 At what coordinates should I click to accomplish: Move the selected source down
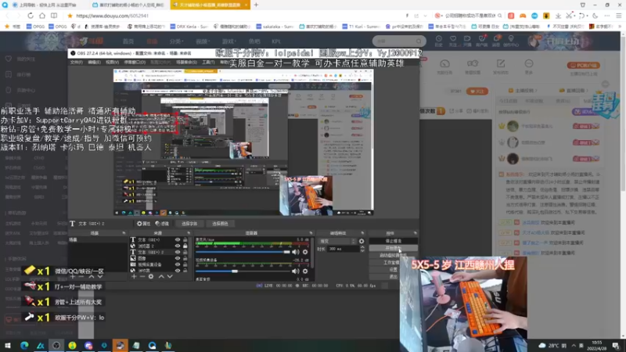pyautogui.click(x=170, y=276)
